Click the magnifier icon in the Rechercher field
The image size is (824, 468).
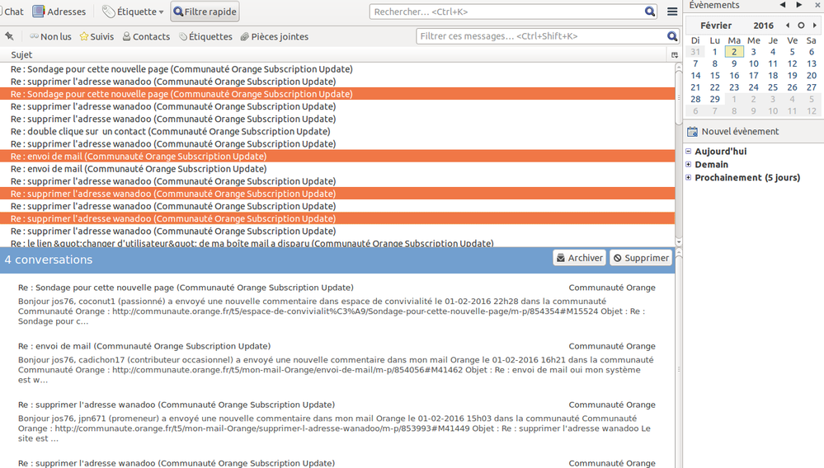pos(650,12)
